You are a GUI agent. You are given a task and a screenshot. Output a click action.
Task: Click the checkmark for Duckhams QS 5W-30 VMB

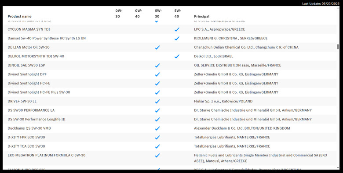click(157, 128)
